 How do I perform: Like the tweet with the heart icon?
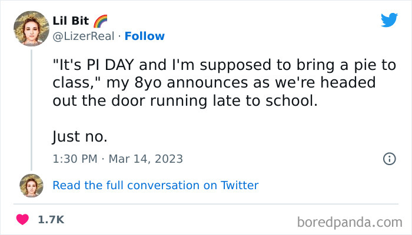pos(22,220)
